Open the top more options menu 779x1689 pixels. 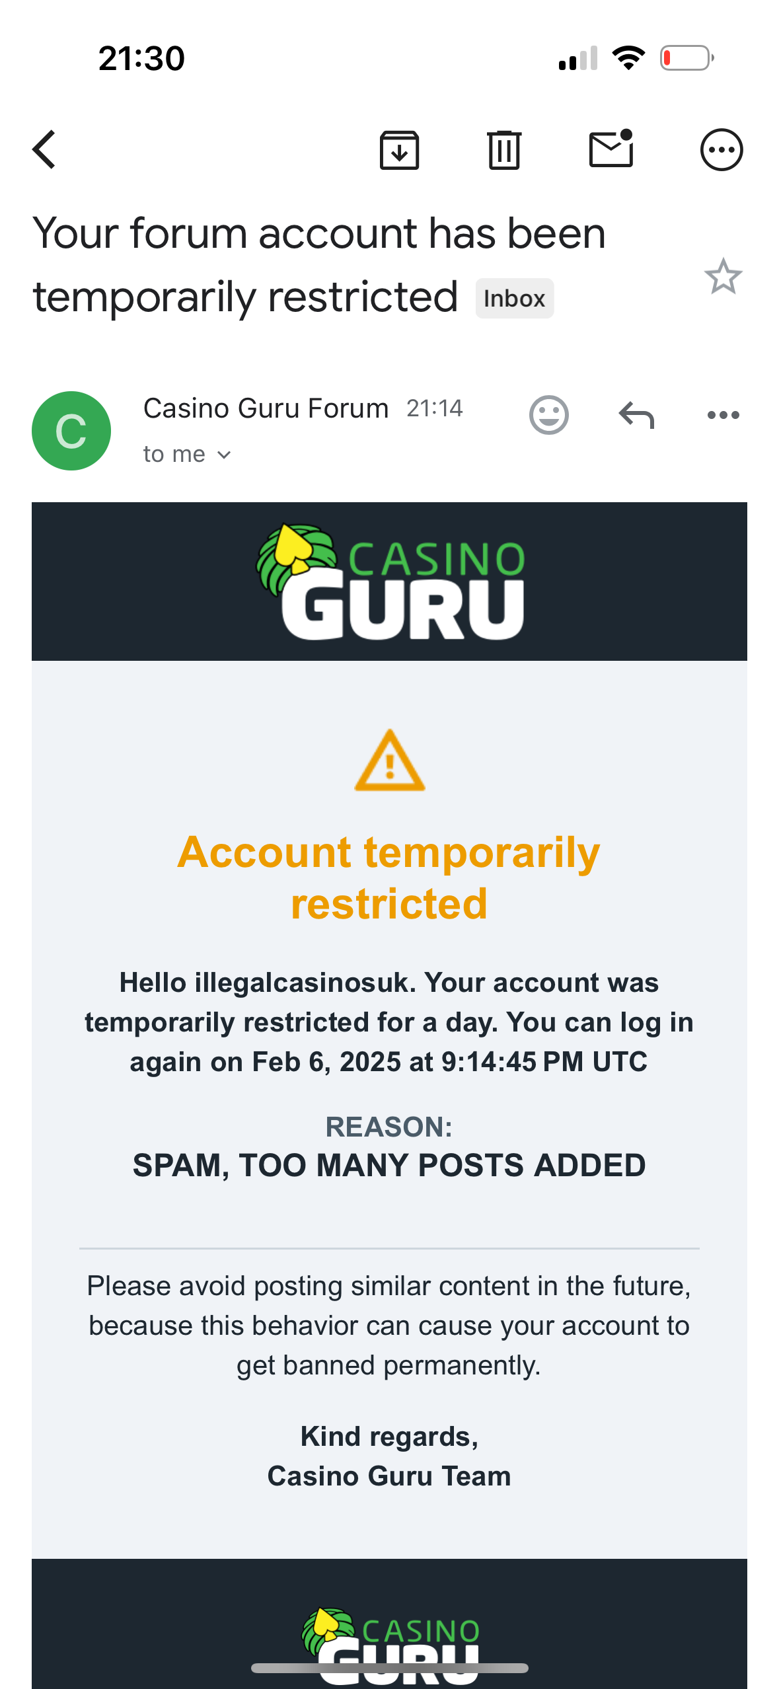721,150
